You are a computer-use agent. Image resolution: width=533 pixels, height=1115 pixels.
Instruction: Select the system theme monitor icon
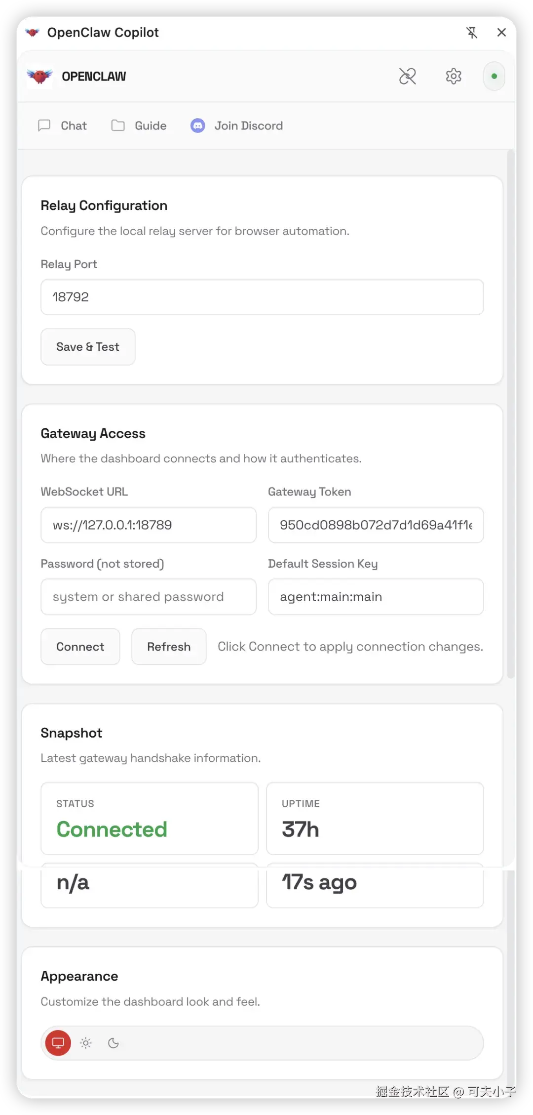pyautogui.click(x=58, y=1043)
